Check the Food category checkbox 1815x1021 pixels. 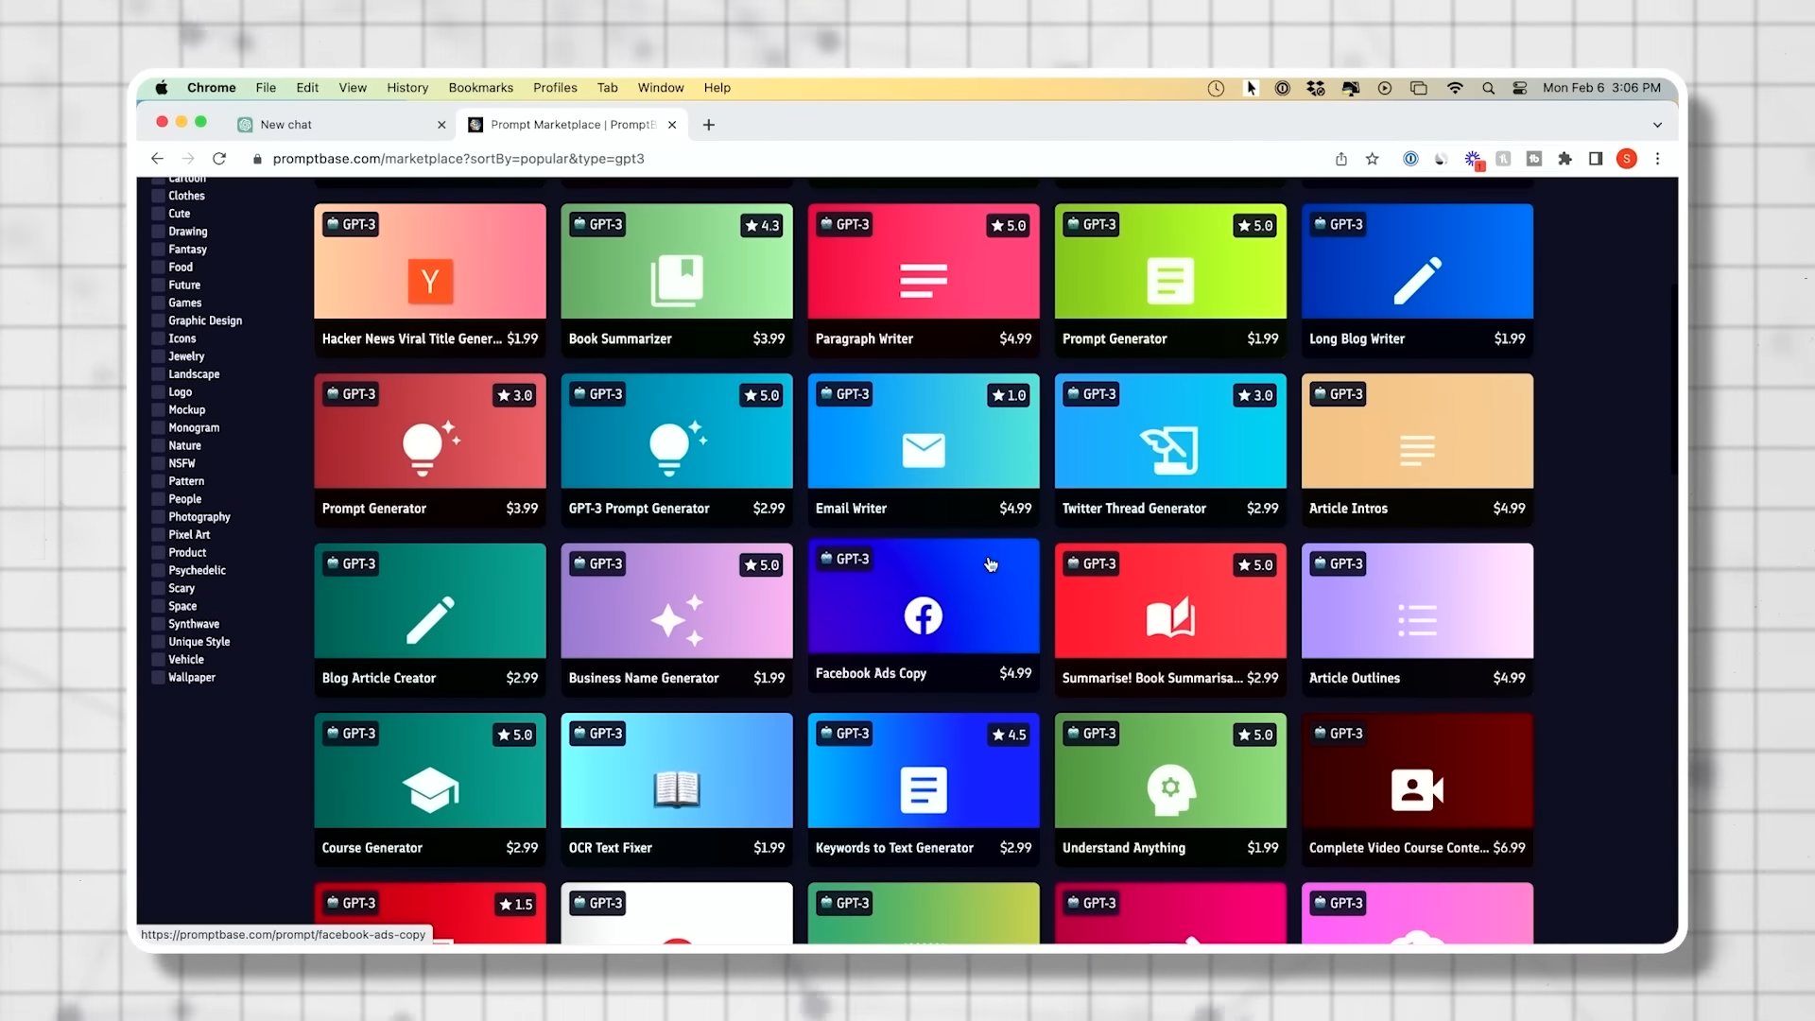point(159,268)
